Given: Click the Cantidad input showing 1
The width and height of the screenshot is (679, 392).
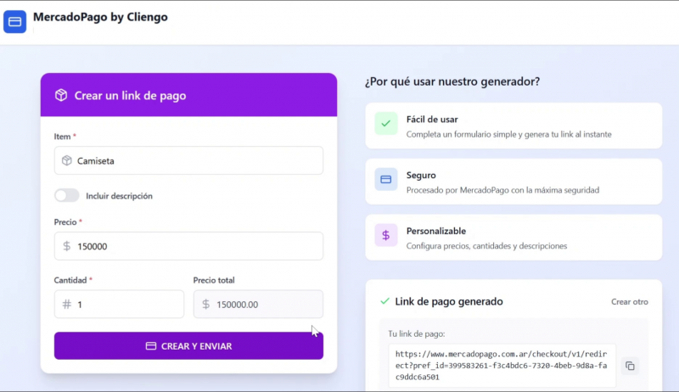Looking at the screenshot, I should click(119, 304).
